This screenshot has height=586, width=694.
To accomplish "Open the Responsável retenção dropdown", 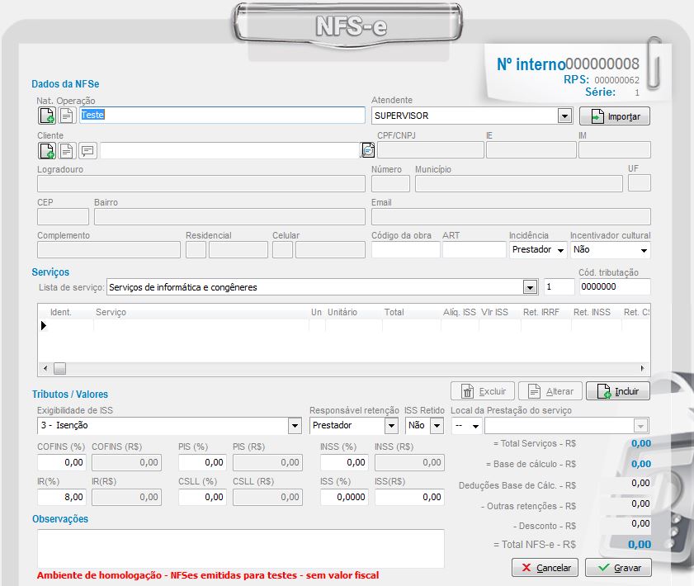I will click(x=392, y=426).
